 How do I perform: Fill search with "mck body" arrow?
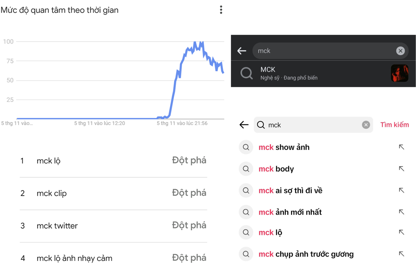(x=401, y=169)
